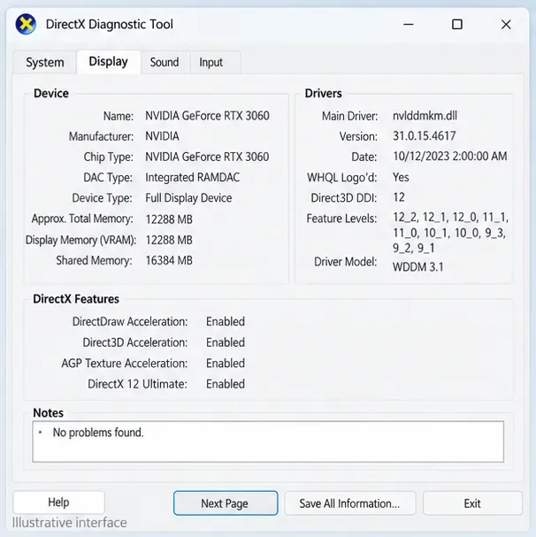Click the 'AGP Texture Acceleration:' label
This screenshot has width=536, height=537.
[x=125, y=363]
